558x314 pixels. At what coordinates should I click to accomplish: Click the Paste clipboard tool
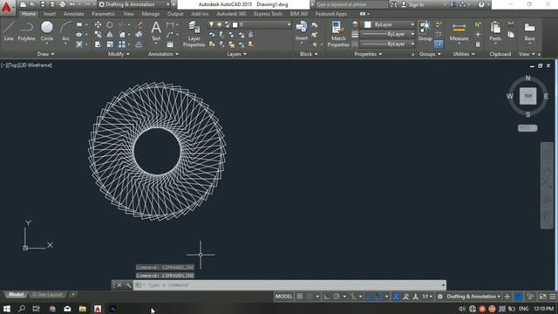[495, 31]
